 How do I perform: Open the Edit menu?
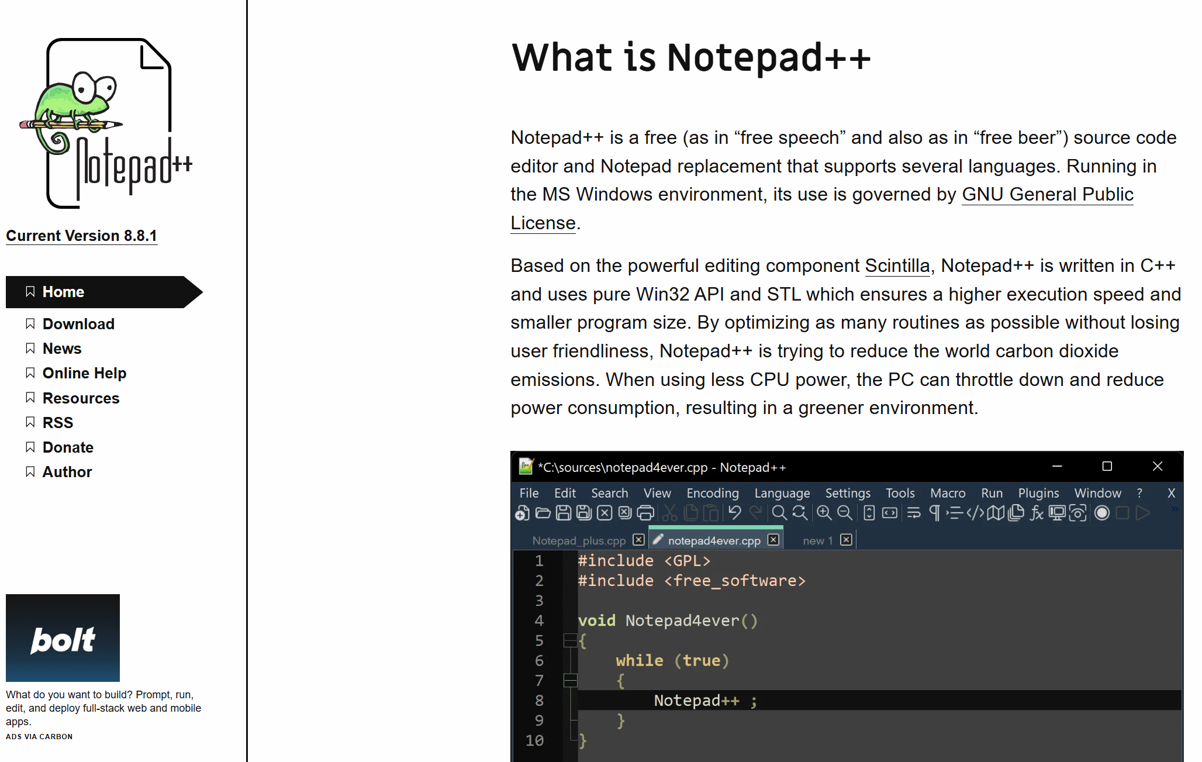pos(565,493)
